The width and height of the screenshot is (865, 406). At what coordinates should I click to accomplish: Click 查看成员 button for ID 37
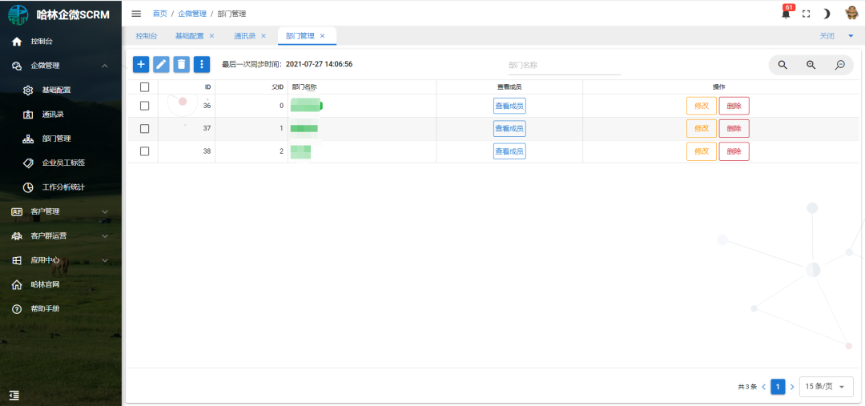509,128
